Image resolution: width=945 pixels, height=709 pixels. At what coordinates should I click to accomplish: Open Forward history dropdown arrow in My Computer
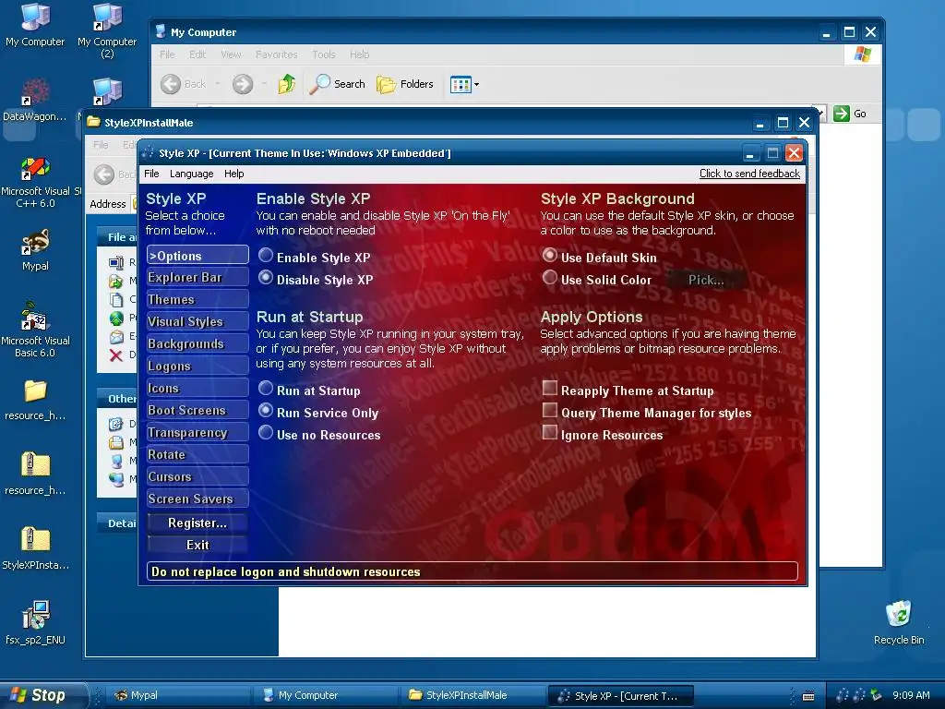pos(265,84)
